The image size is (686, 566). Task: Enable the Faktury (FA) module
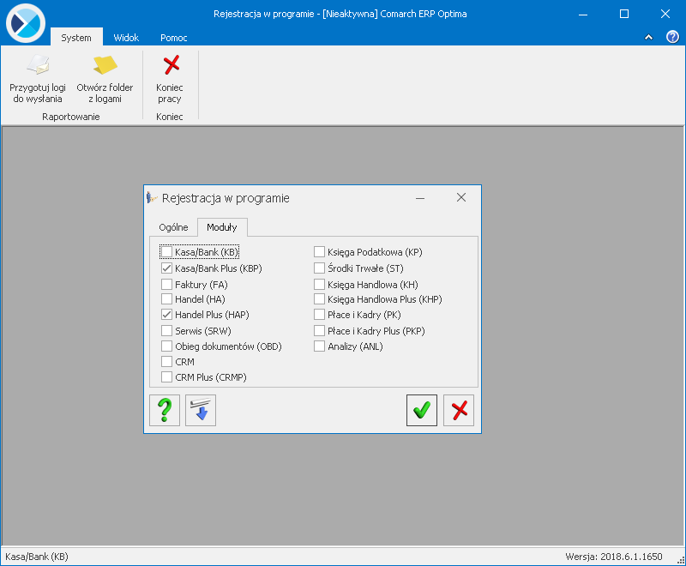click(x=166, y=285)
